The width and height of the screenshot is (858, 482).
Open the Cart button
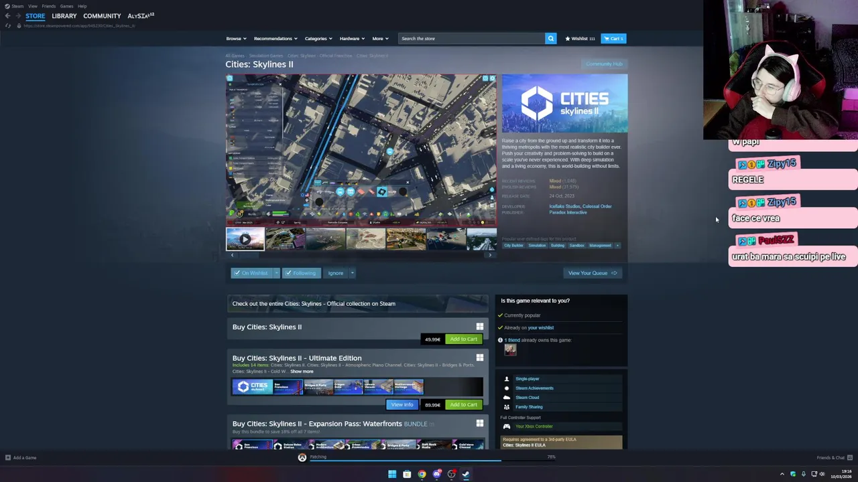(613, 38)
